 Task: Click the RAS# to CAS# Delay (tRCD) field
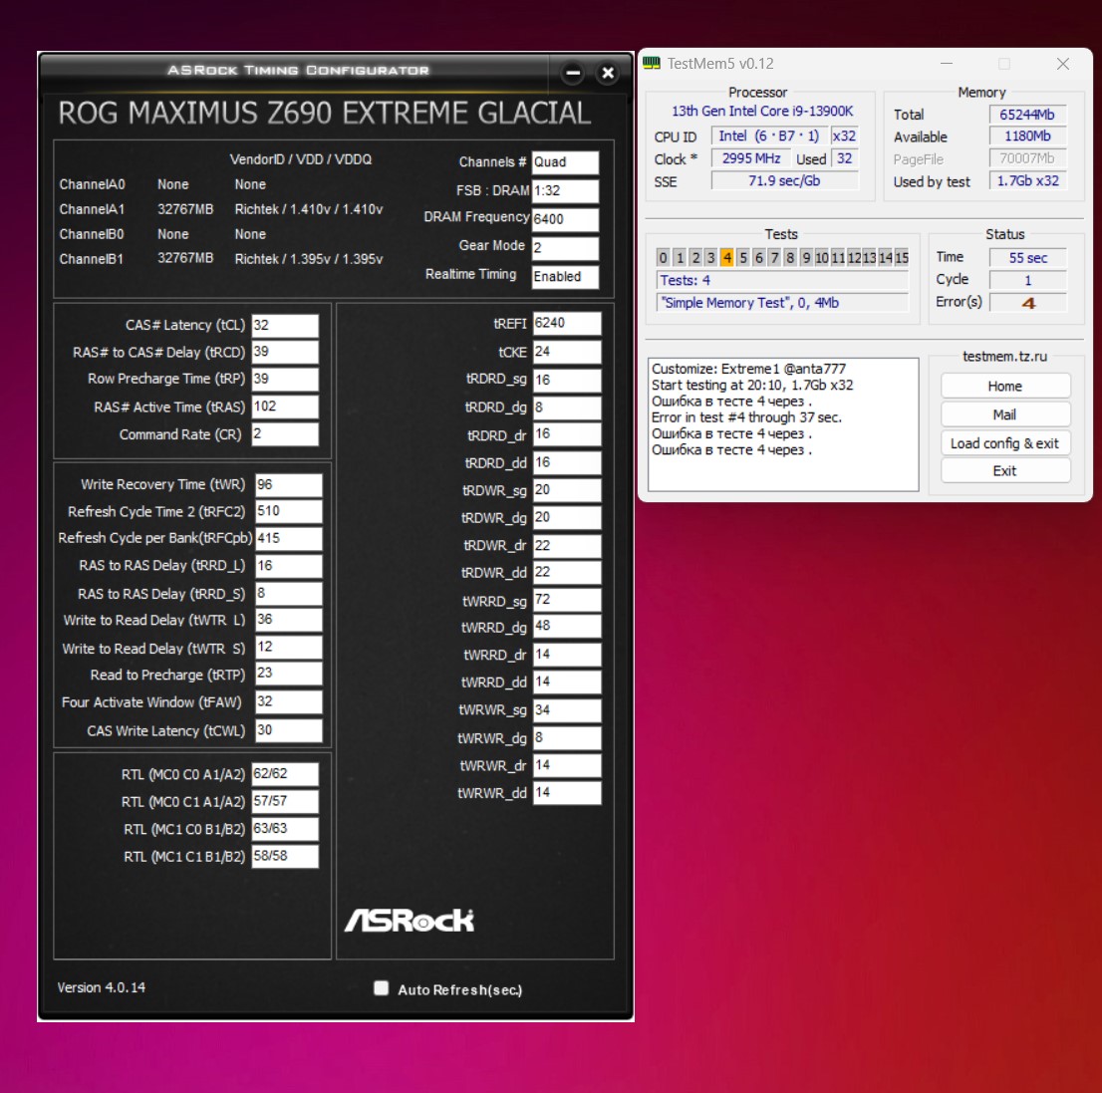pos(285,352)
